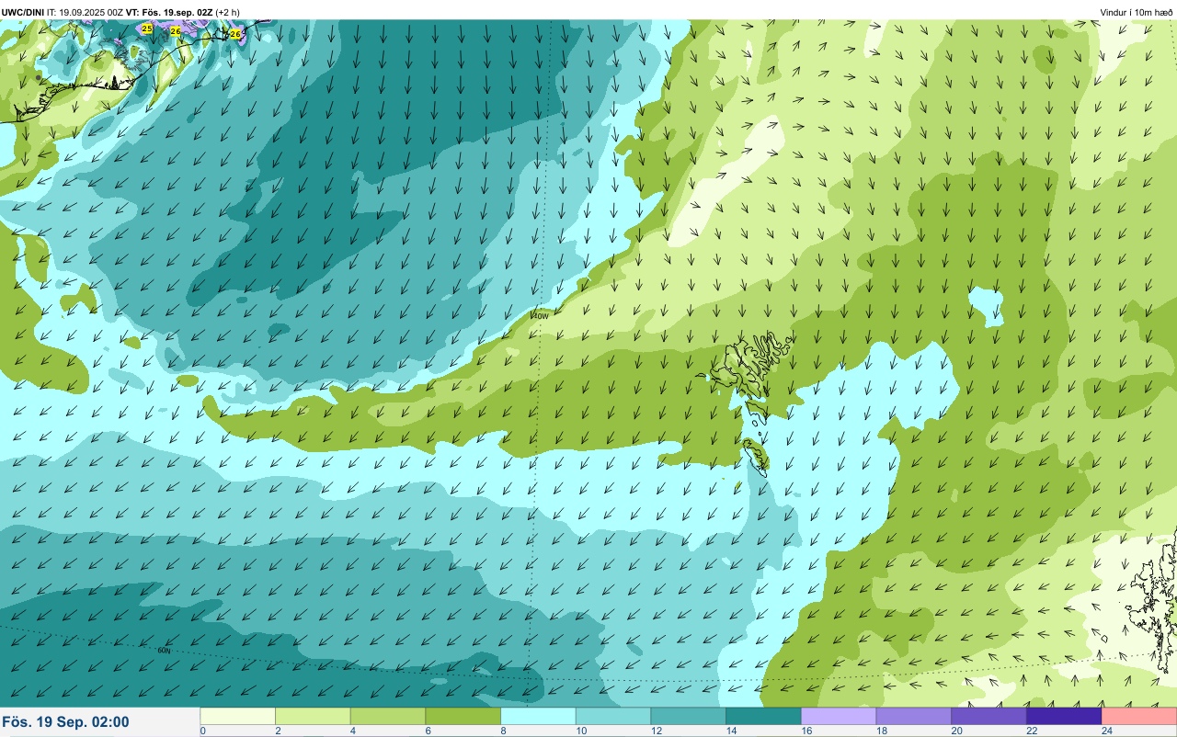Click legend scale value '24'
This screenshot has height=737, width=1177.
coord(1106,731)
